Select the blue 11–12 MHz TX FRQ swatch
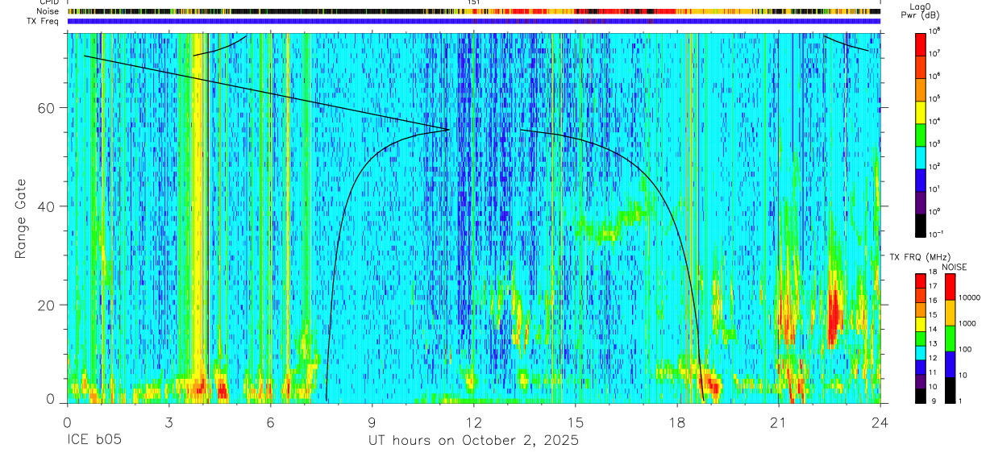Viewport: 990px width, 457px height. pos(921,368)
